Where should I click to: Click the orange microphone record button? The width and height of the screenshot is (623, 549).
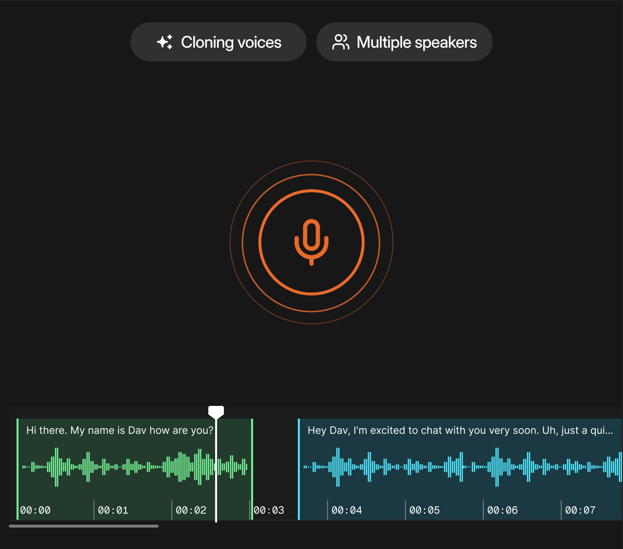tap(311, 242)
